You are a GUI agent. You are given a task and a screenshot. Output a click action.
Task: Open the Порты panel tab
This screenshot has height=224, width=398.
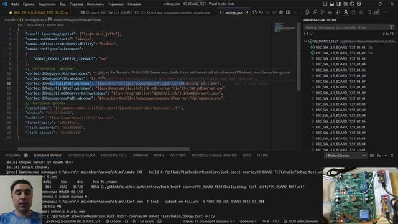159,155
